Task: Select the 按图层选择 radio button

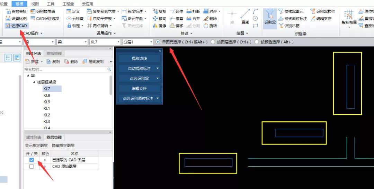Action: point(213,42)
